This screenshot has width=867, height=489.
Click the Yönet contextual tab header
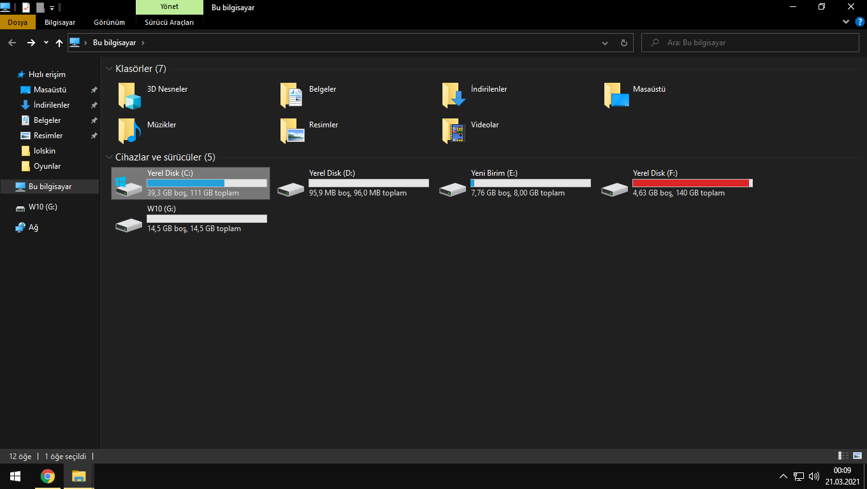(x=170, y=7)
